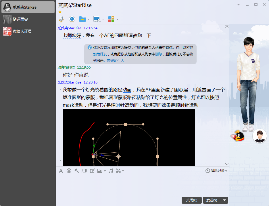Open the apps grid icon
This screenshot has width=269, height=206.
[x=111, y=19]
